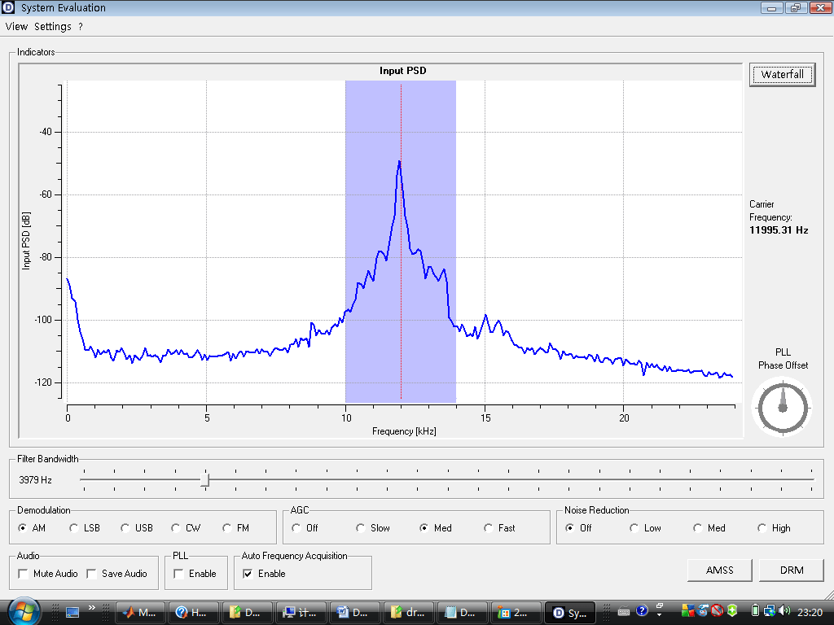The image size is (834, 625).
Task: Open the Help window taskbar button
Action: 193,612
